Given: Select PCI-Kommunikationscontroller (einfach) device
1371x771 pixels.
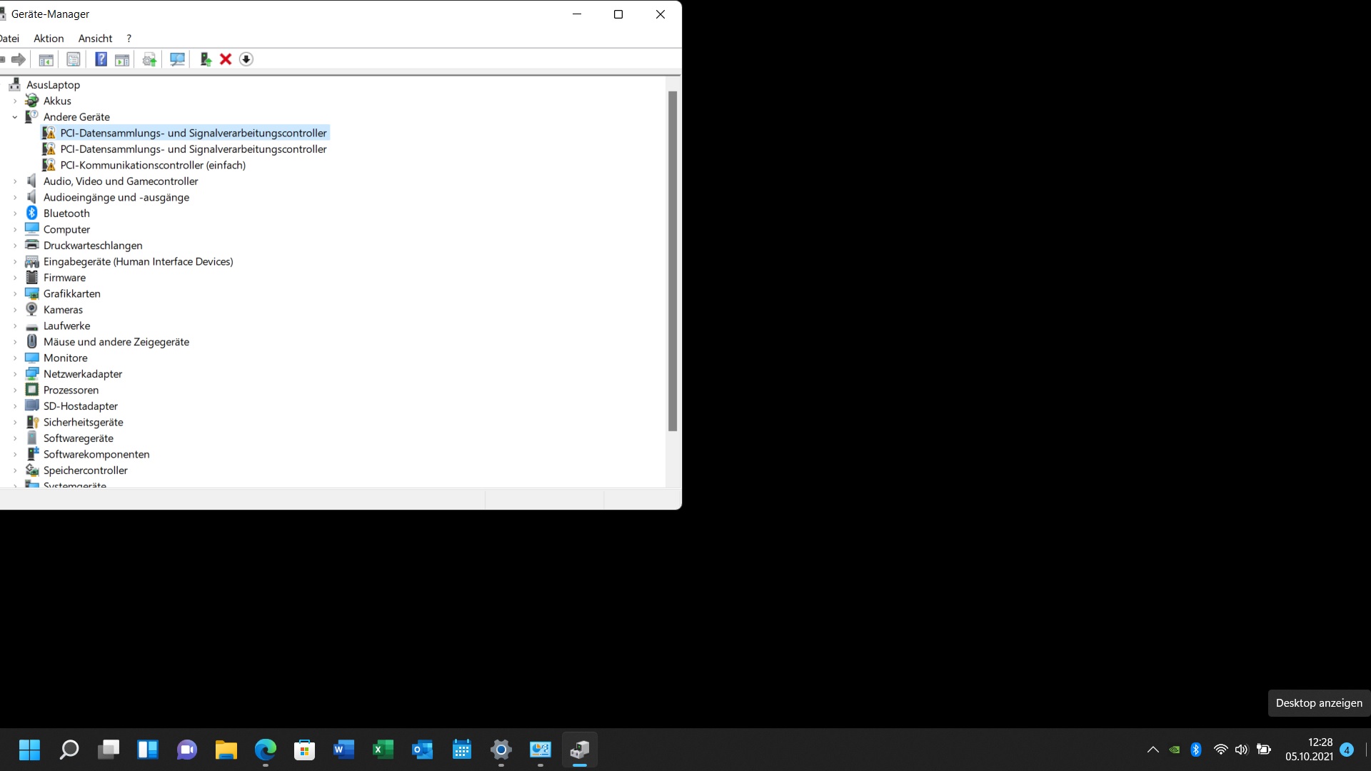Looking at the screenshot, I should pos(153,165).
